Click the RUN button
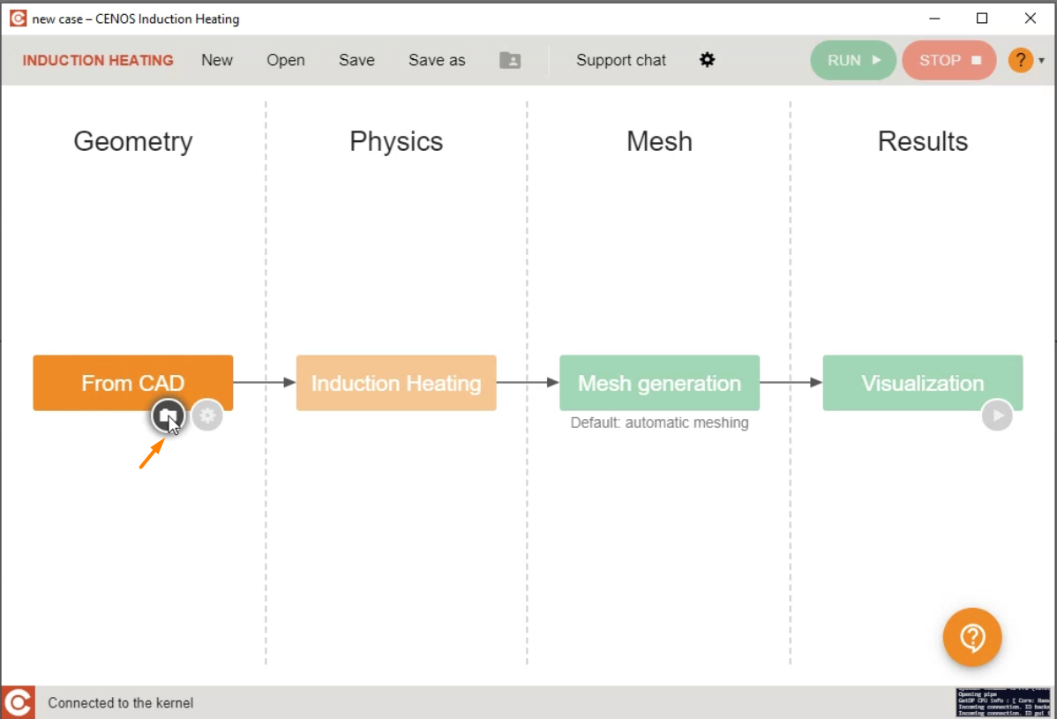 tap(853, 60)
